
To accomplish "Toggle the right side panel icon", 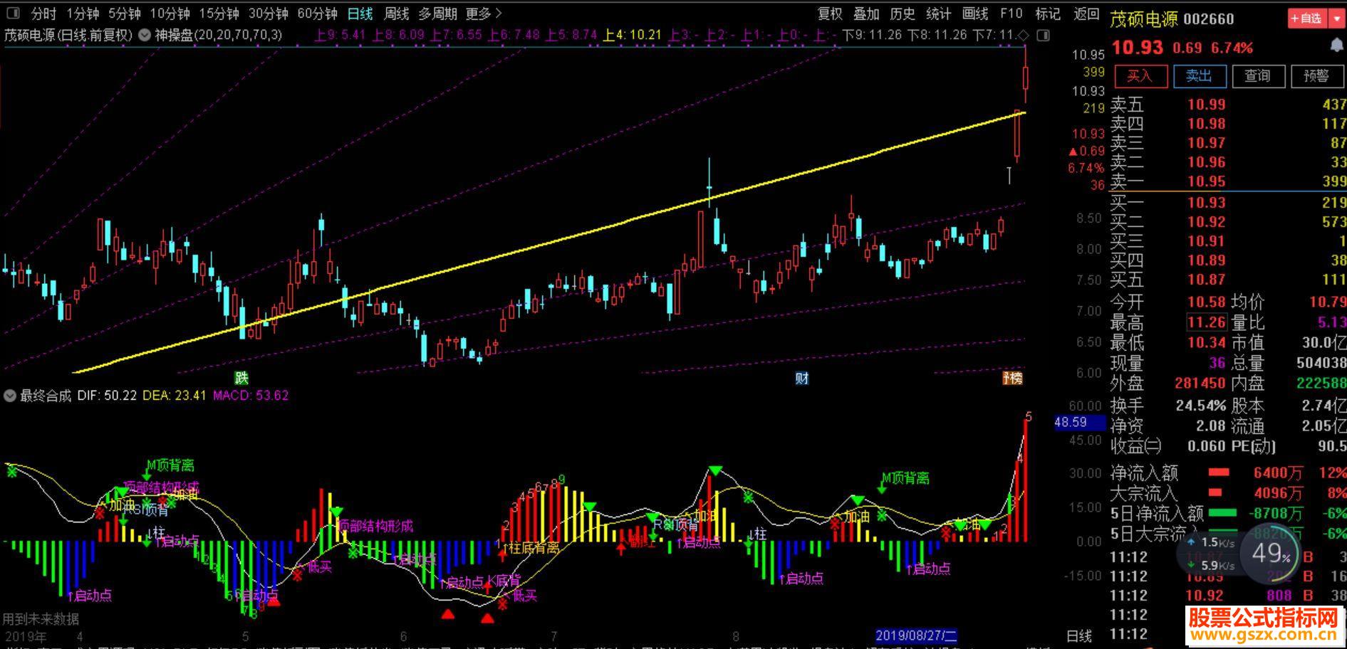I will 1043,35.
